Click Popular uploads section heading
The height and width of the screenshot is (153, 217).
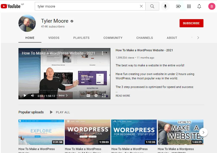(x=31, y=112)
